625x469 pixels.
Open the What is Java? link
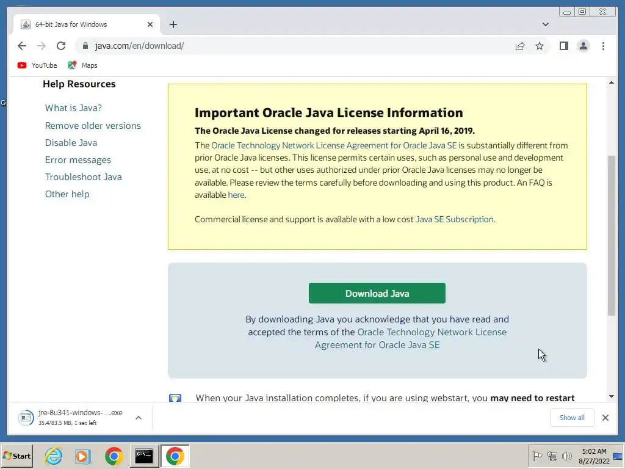pos(73,107)
